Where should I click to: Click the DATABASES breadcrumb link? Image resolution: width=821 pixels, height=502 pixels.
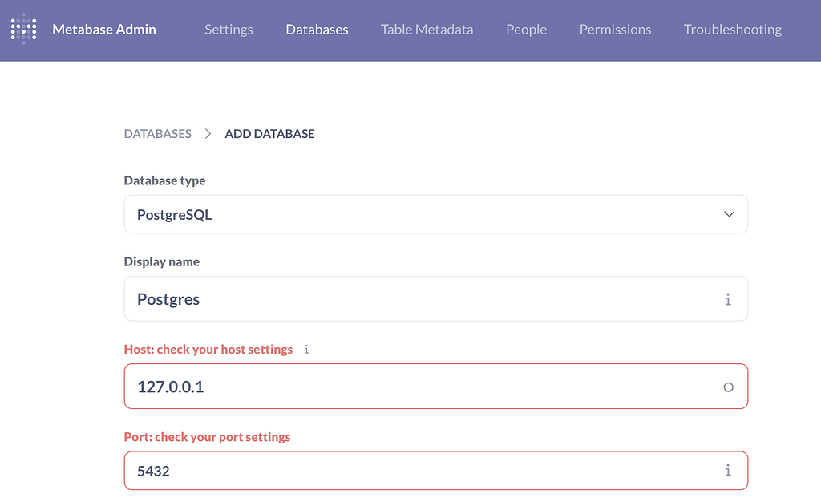click(x=157, y=133)
